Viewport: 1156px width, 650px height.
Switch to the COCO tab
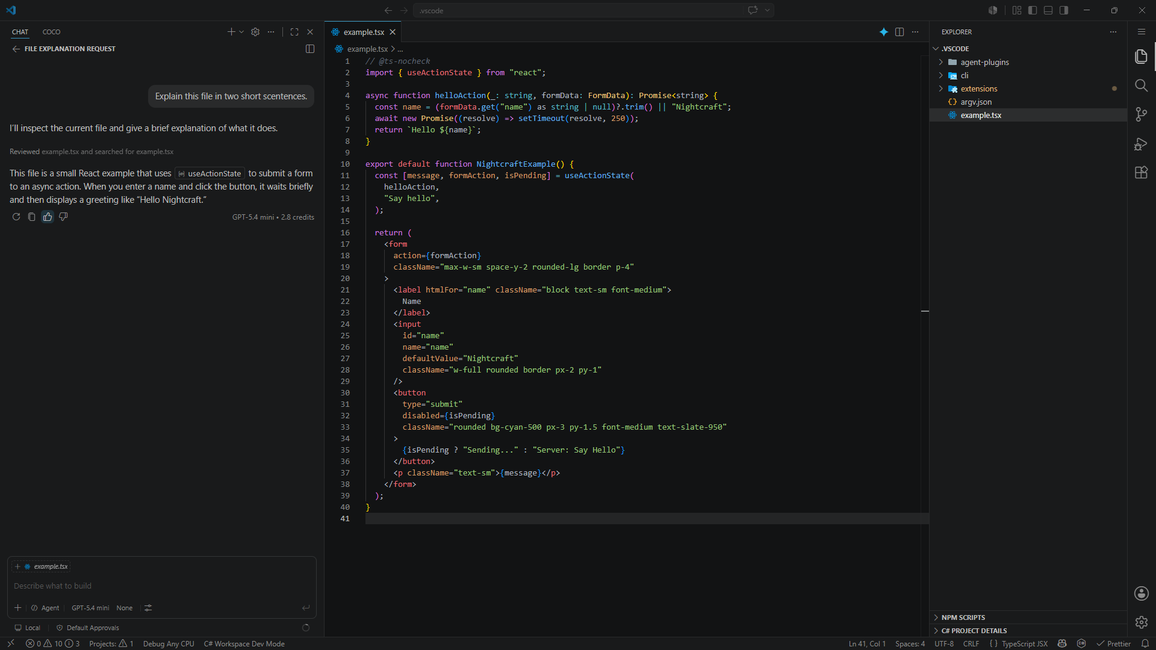click(x=51, y=32)
